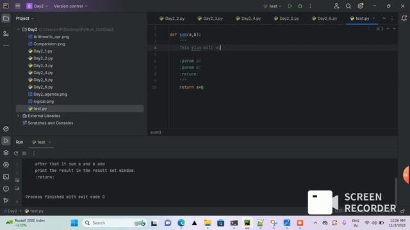Open the Problems tool window
The height and width of the screenshot is (230, 410).
(6, 188)
